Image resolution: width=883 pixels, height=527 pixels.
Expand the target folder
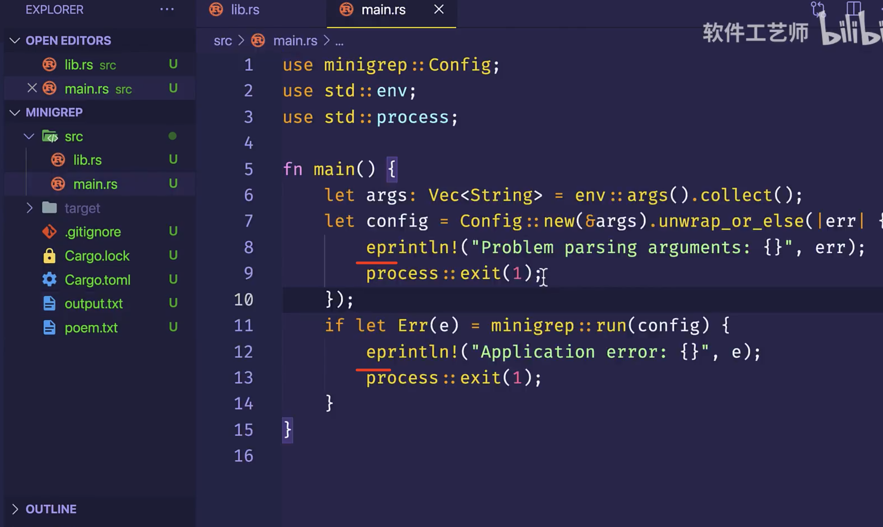pos(29,208)
